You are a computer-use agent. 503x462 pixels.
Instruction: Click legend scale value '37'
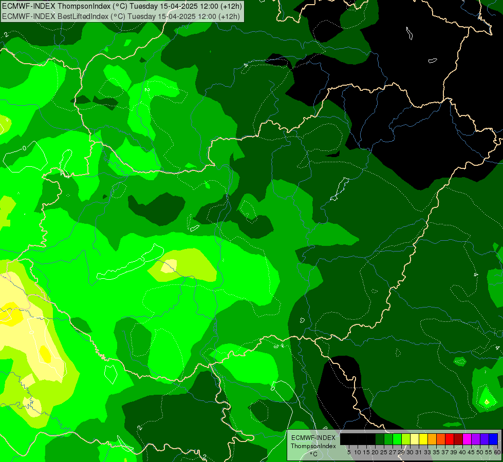[445, 452]
